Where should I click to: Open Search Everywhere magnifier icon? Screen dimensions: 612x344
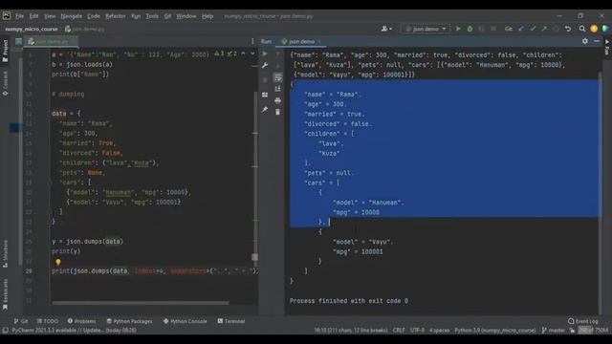point(582,29)
